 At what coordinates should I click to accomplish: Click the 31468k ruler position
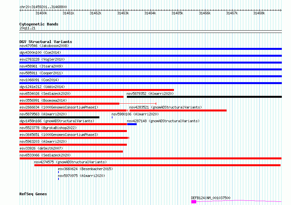[x=259, y=13]
